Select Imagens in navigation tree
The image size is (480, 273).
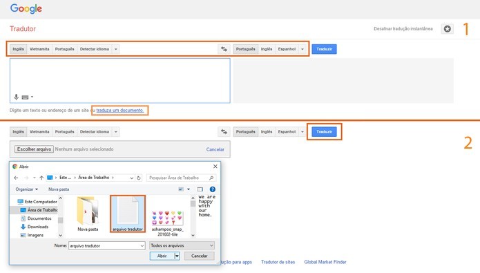32,235
